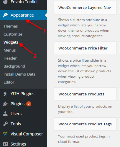This screenshot has height=147, width=120.
Task: Open the Background submenu item
Action: (14, 66)
